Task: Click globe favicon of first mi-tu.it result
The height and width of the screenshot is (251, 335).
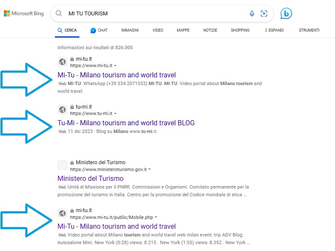Action: coord(62,62)
